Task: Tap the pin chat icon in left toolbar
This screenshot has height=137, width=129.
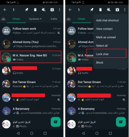Action: click(27, 10)
